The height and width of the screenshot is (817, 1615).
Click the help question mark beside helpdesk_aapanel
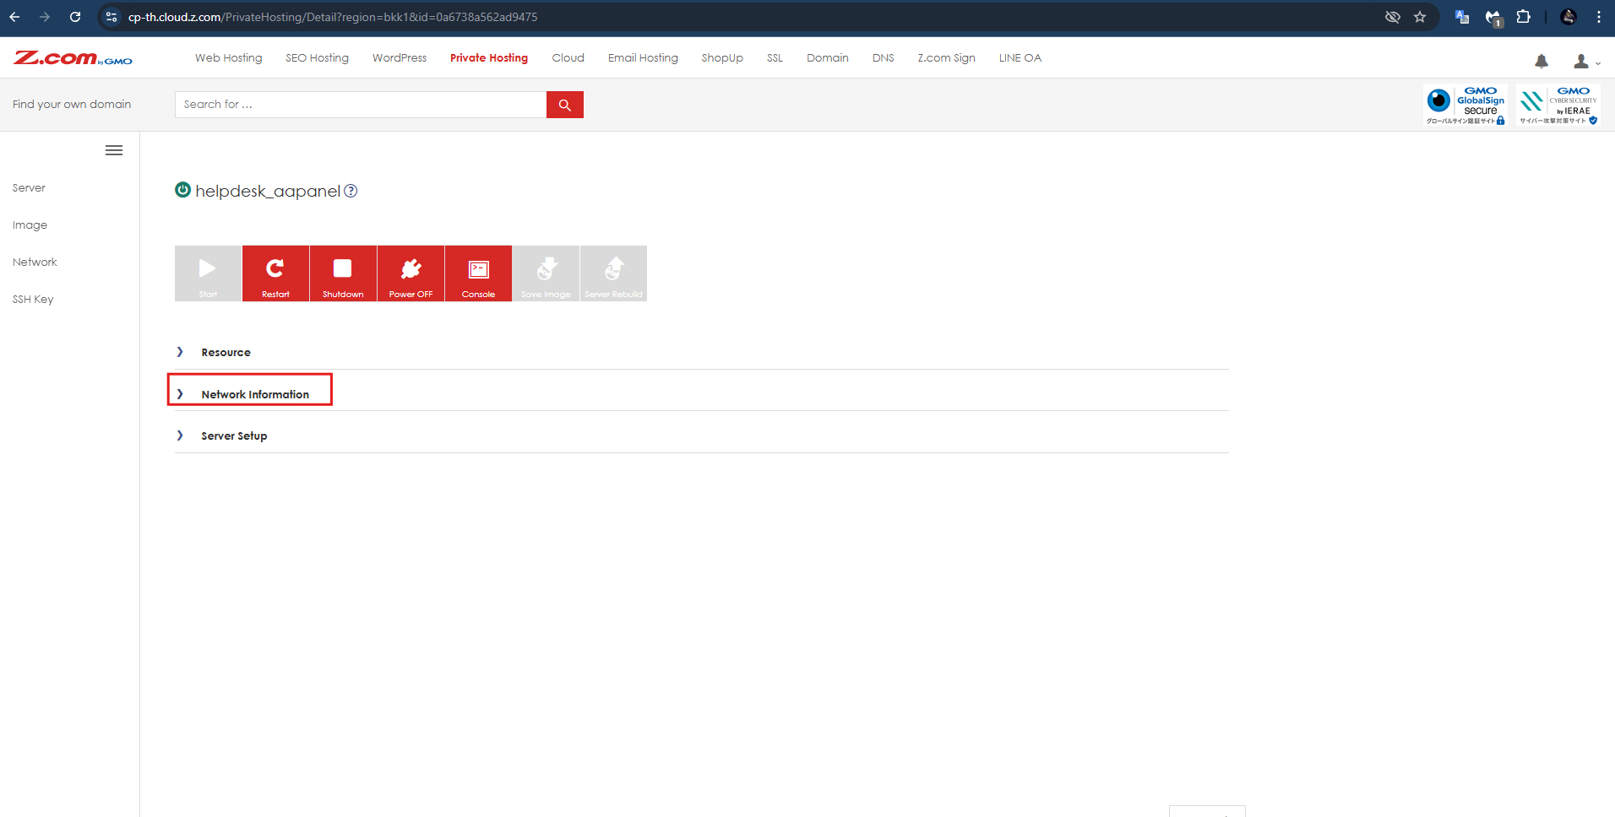pyautogui.click(x=351, y=191)
